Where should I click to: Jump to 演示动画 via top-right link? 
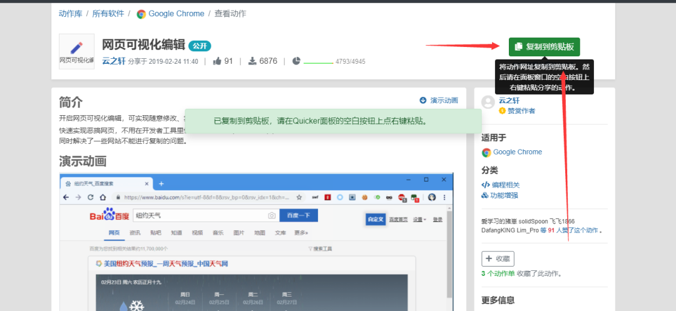[444, 100]
